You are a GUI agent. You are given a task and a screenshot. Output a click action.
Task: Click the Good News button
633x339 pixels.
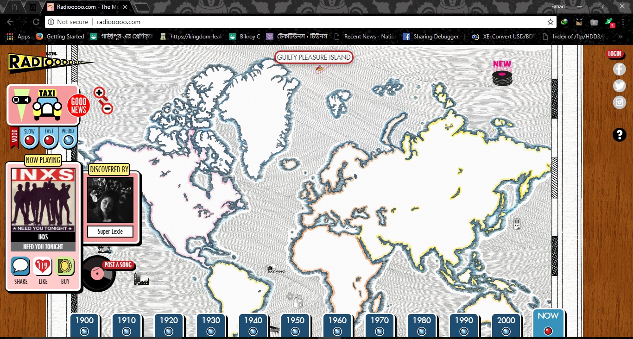(x=78, y=106)
